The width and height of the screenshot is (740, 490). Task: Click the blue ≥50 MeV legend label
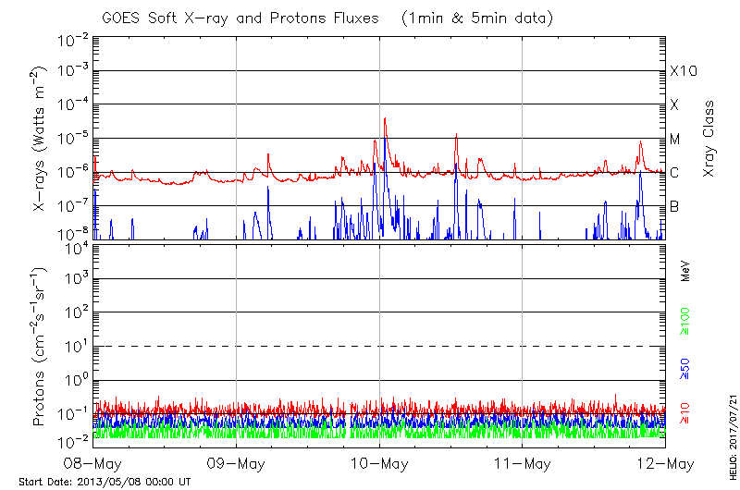pos(685,368)
